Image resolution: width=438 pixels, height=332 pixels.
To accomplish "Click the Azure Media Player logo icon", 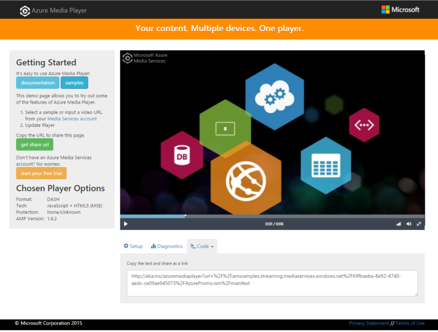I will pyautogui.click(x=25, y=11).
